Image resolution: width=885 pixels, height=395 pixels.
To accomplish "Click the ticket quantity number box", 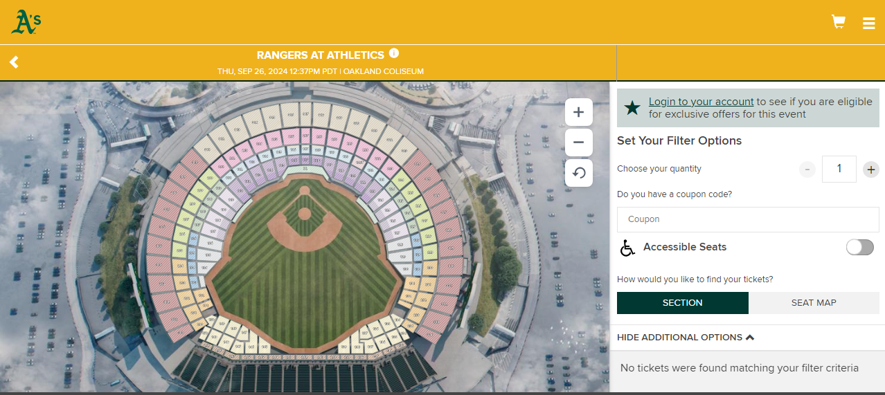I will [839, 169].
